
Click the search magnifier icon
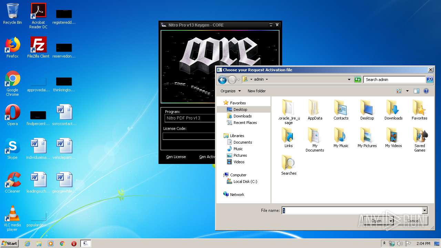pos(429,80)
